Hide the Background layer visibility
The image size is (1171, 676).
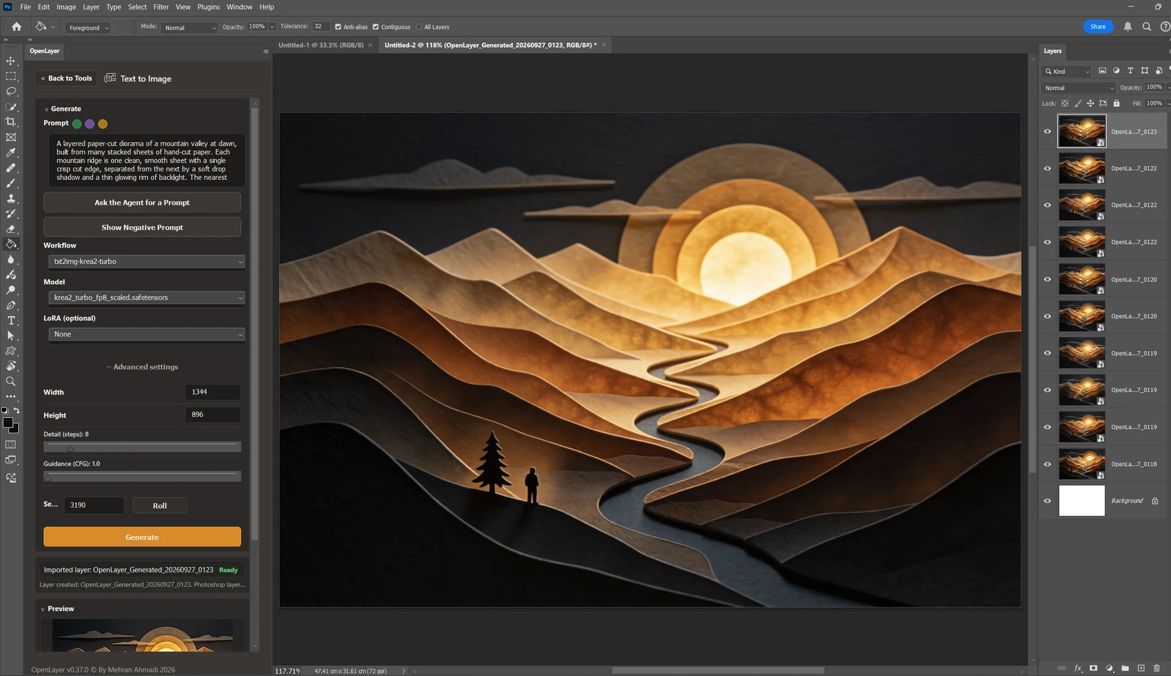pyautogui.click(x=1047, y=501)
